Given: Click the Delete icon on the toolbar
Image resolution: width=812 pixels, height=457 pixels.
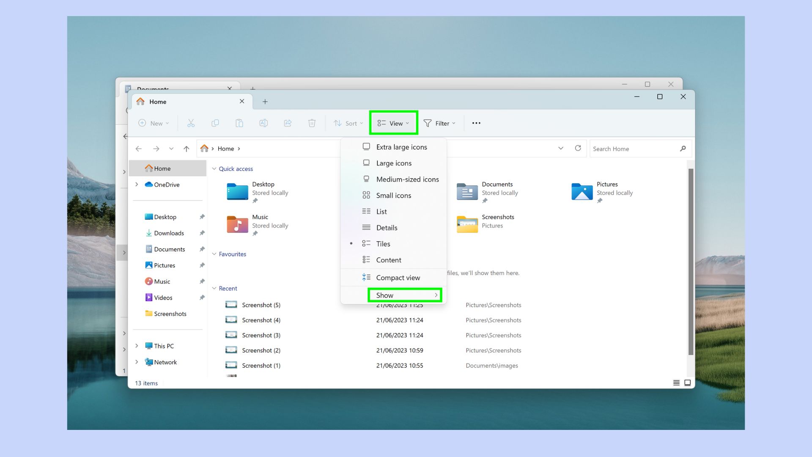Looking at the screenshot, I should (312, 123).
